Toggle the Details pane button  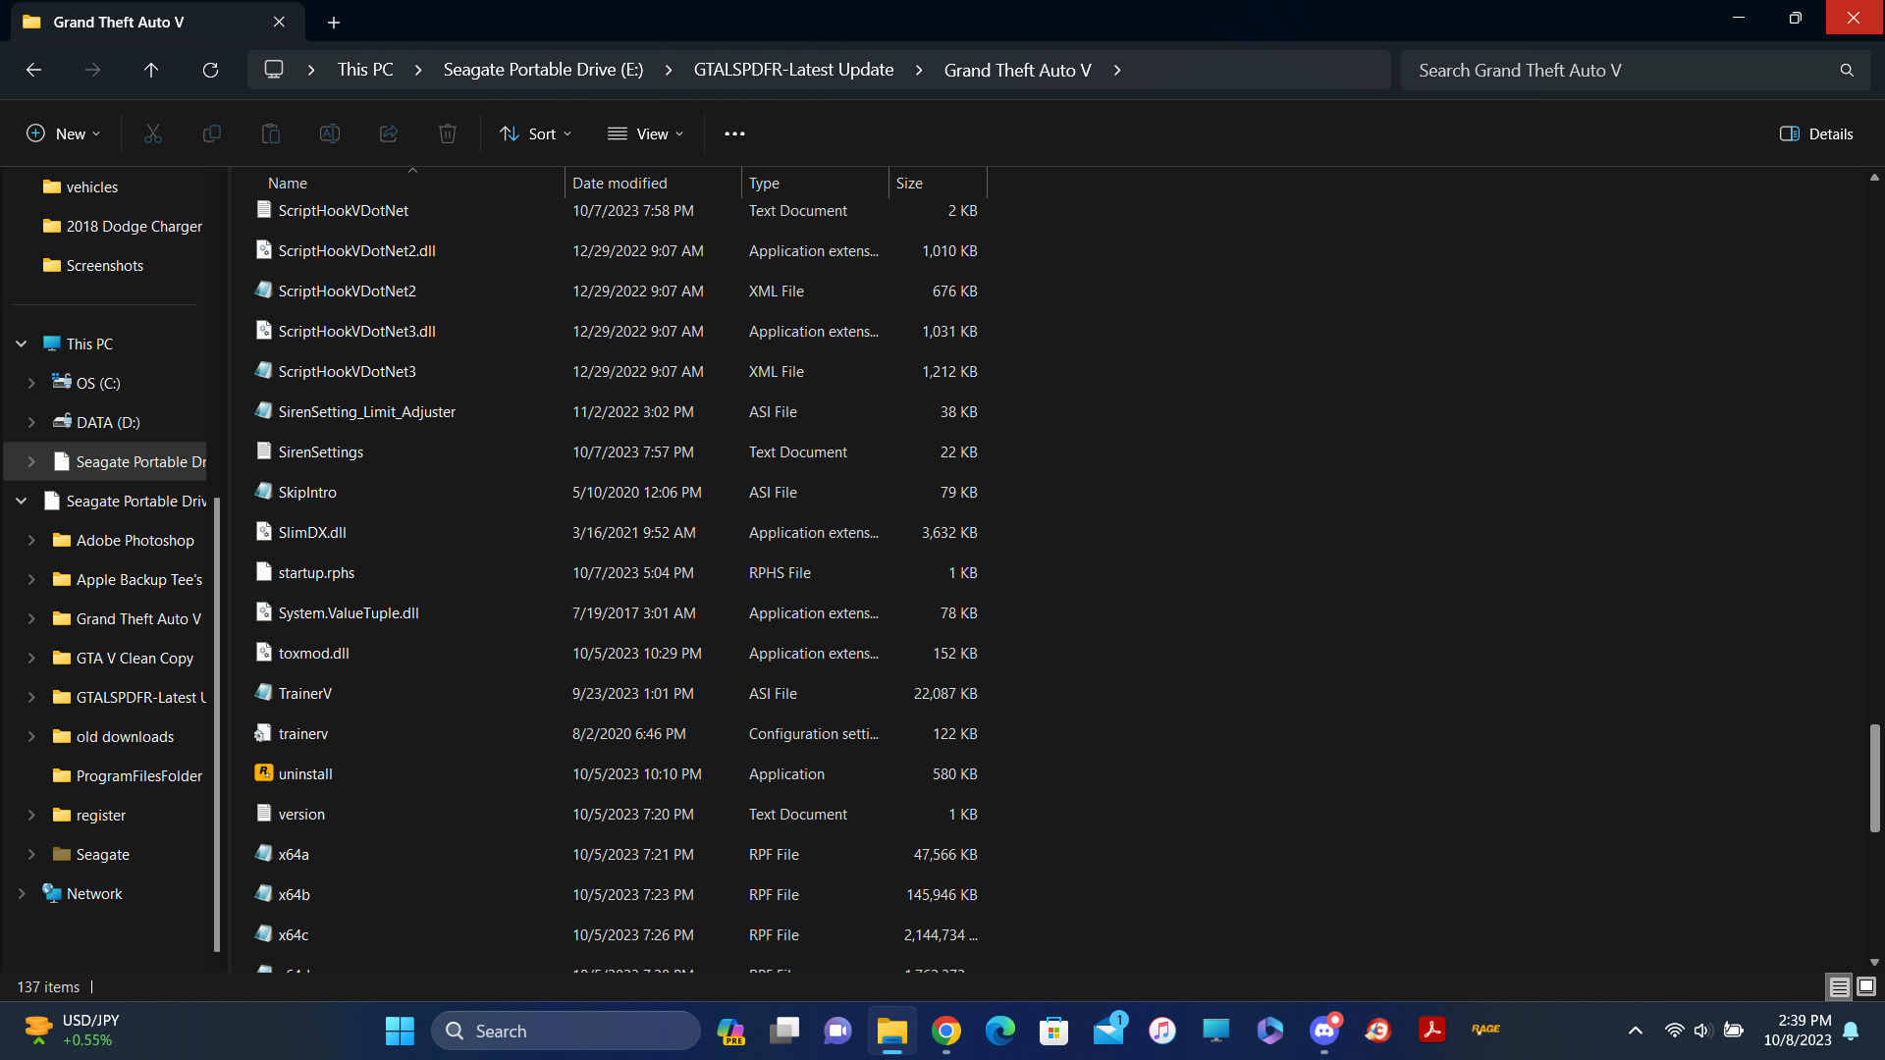[1816, 133]
